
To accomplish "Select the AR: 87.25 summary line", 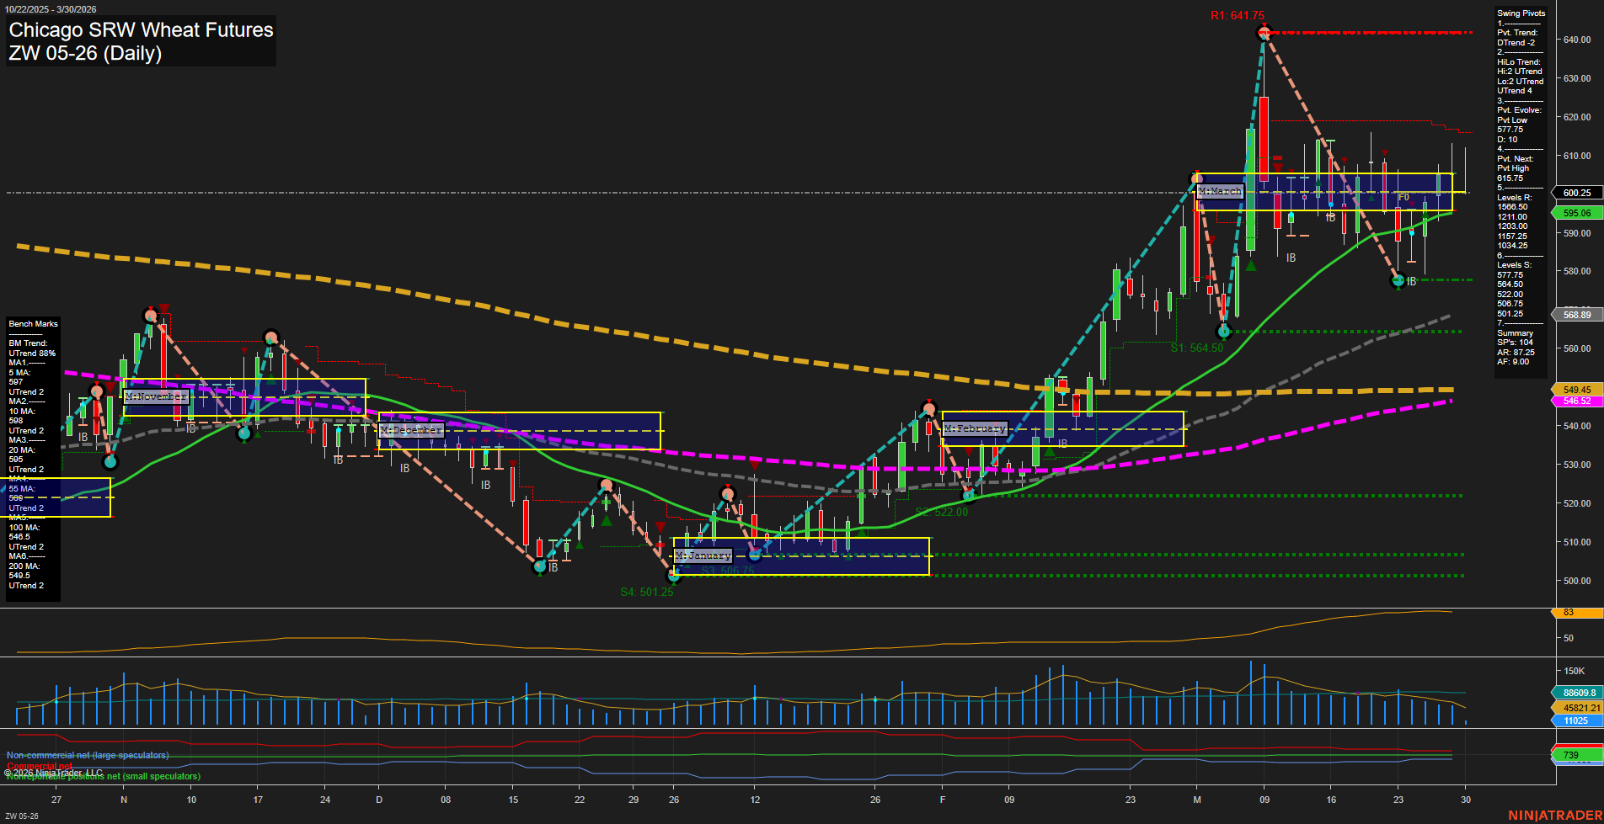I will (1516, 353).
